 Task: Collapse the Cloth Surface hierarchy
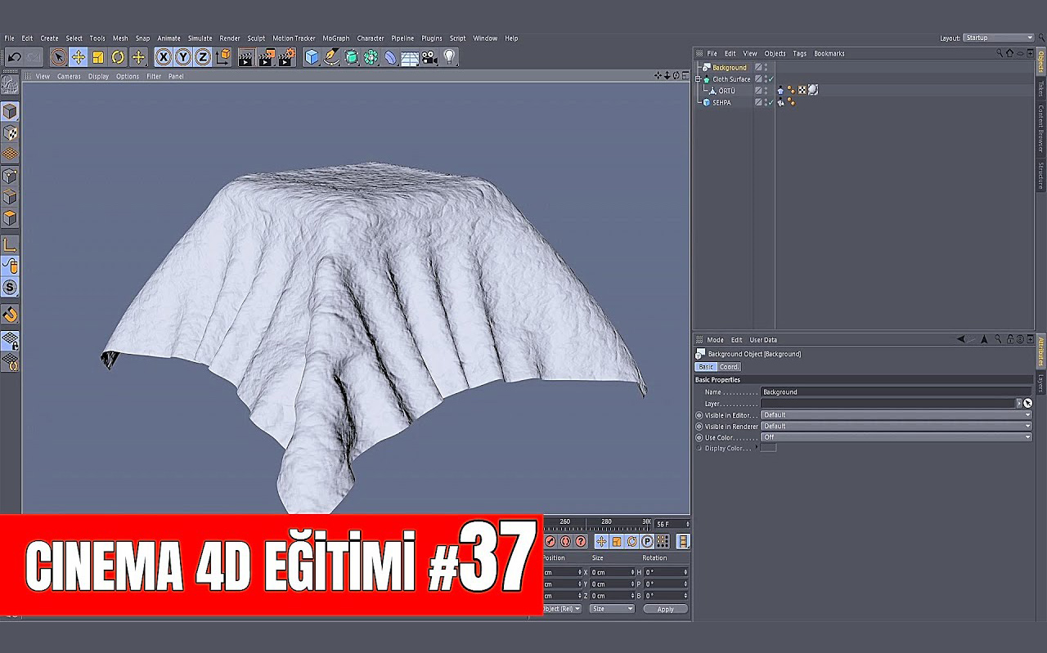[x=698, y=79]
